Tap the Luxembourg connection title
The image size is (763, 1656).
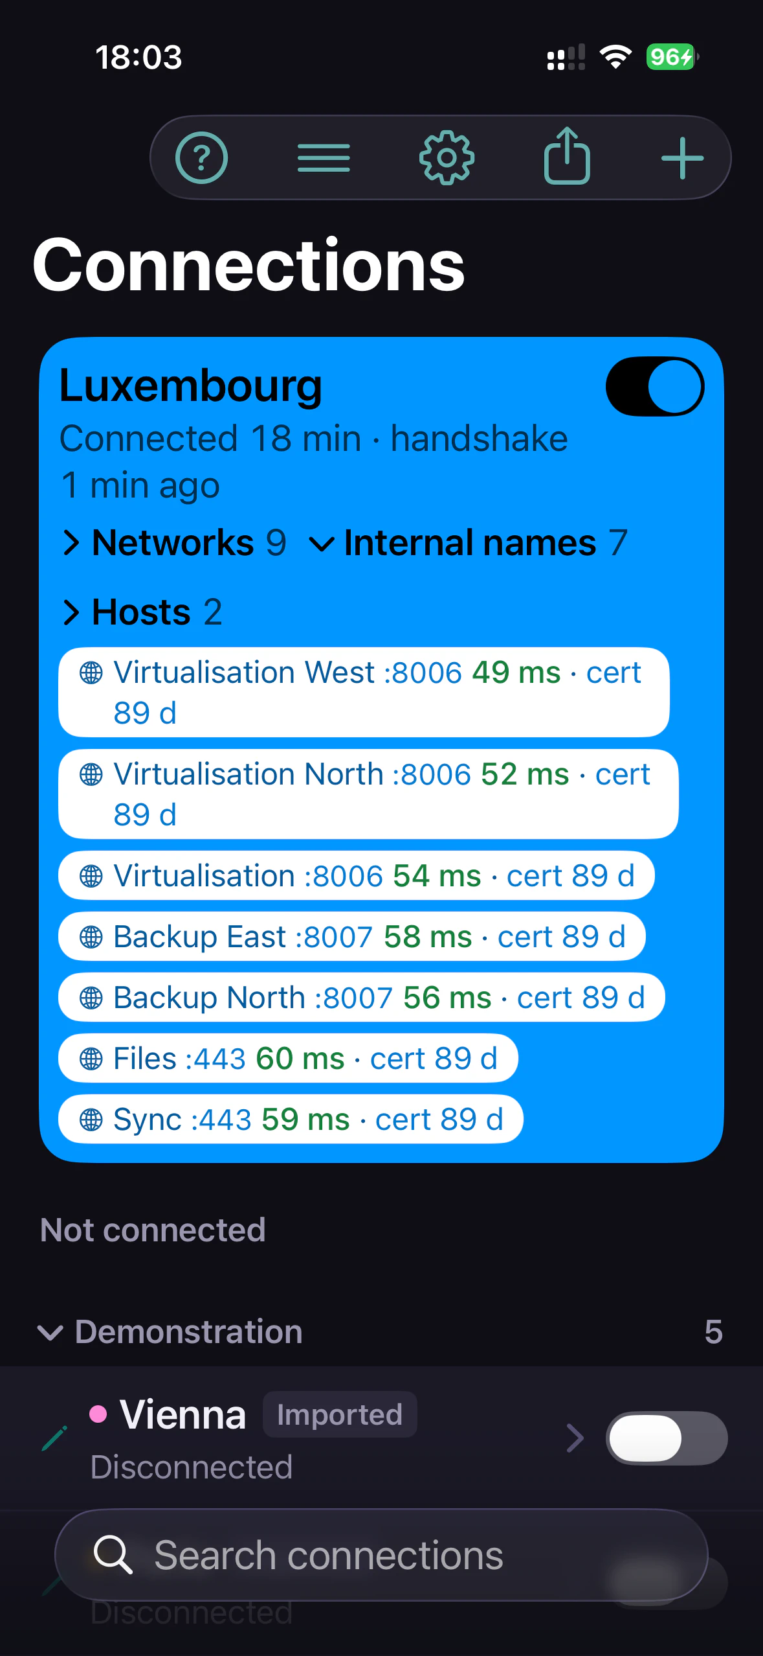click(x=190, y=386)
